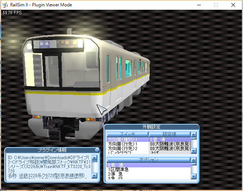Click the オプション column header

click(x=149, y=160)
